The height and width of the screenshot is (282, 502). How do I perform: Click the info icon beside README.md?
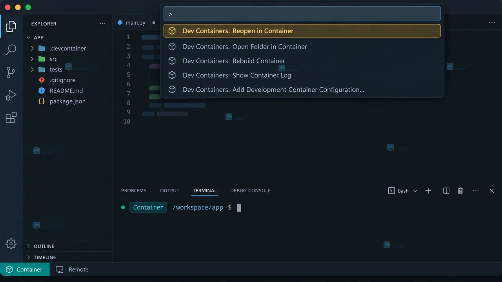42,90
